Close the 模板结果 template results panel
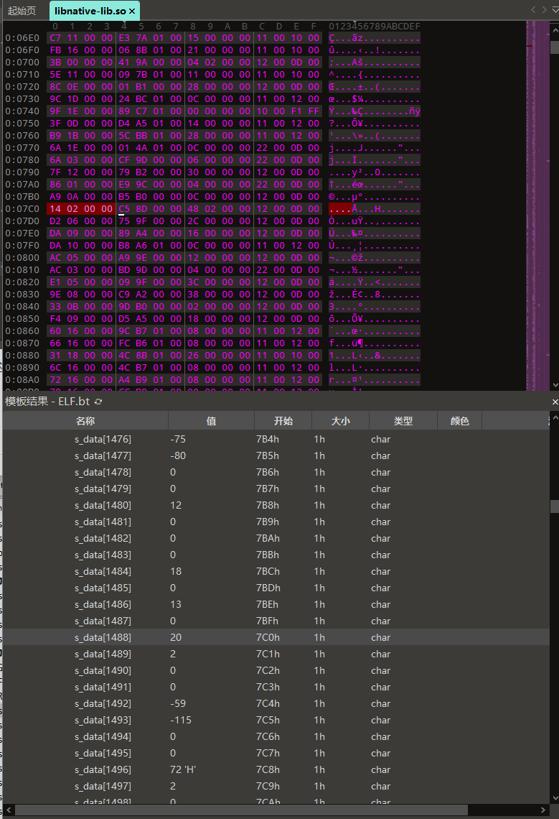The width and height of the screenshot is (559, 819). coord(555,402)
